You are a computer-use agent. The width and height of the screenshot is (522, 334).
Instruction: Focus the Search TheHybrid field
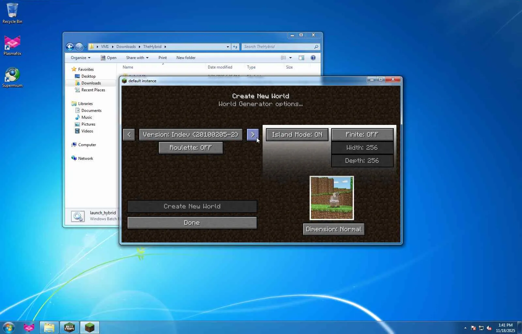pos(281,47)
